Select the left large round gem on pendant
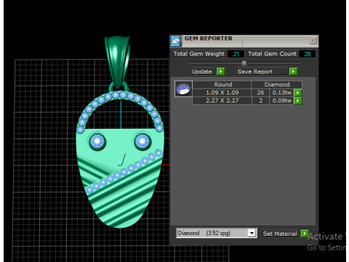The height and width of the screenshot is (262, 349). pos(97,141)
